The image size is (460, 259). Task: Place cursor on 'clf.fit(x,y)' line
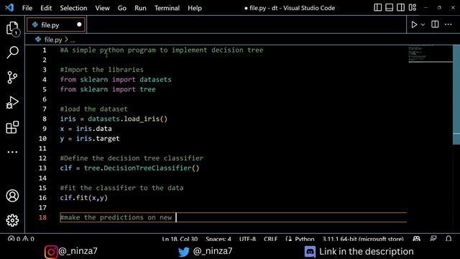click(84, 198)
